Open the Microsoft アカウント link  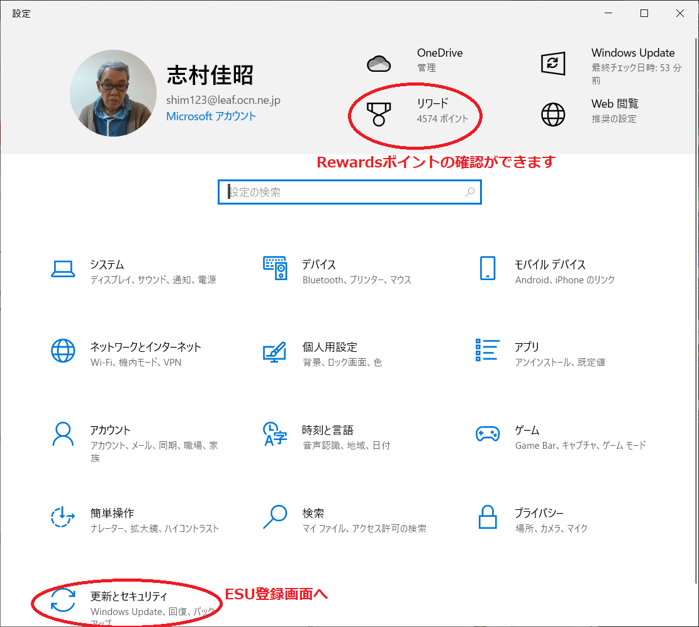pos(211,116)
